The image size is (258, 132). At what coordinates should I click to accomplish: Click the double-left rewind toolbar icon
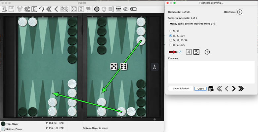tap(49, 9)
